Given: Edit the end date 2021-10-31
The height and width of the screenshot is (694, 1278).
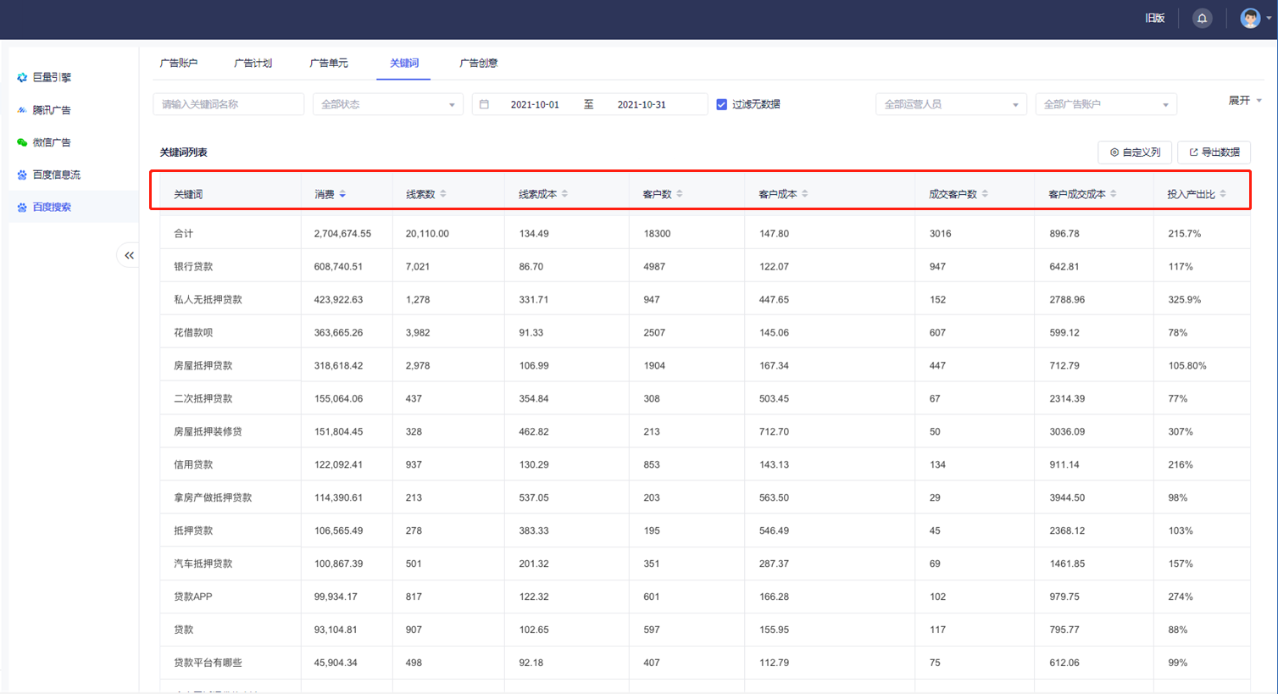Looking at the screenshot, I should 642,104.
